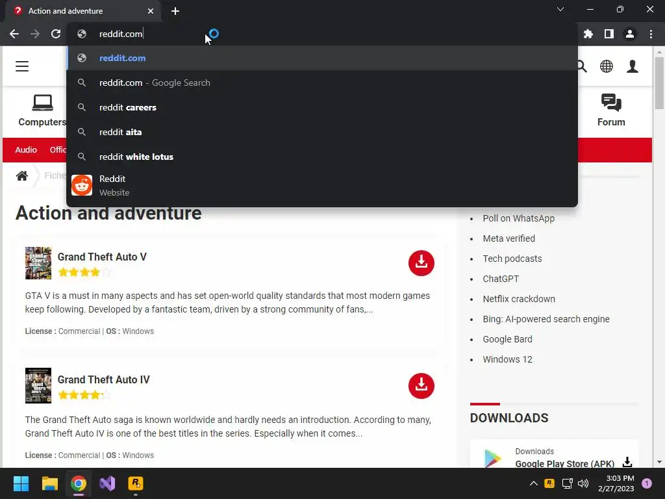
Task: Open the Audio category in red bar
Action: point(26,150)
